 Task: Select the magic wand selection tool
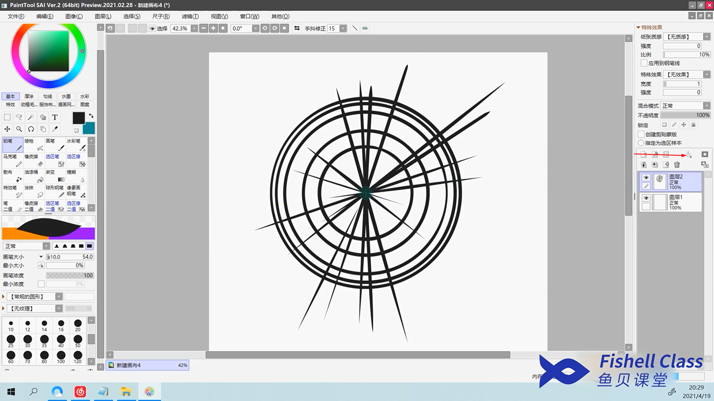31,117
